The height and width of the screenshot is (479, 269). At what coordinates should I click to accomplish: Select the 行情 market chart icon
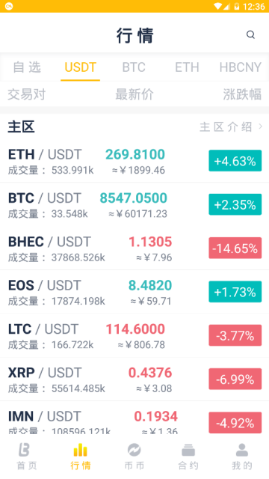click(80, 450)
